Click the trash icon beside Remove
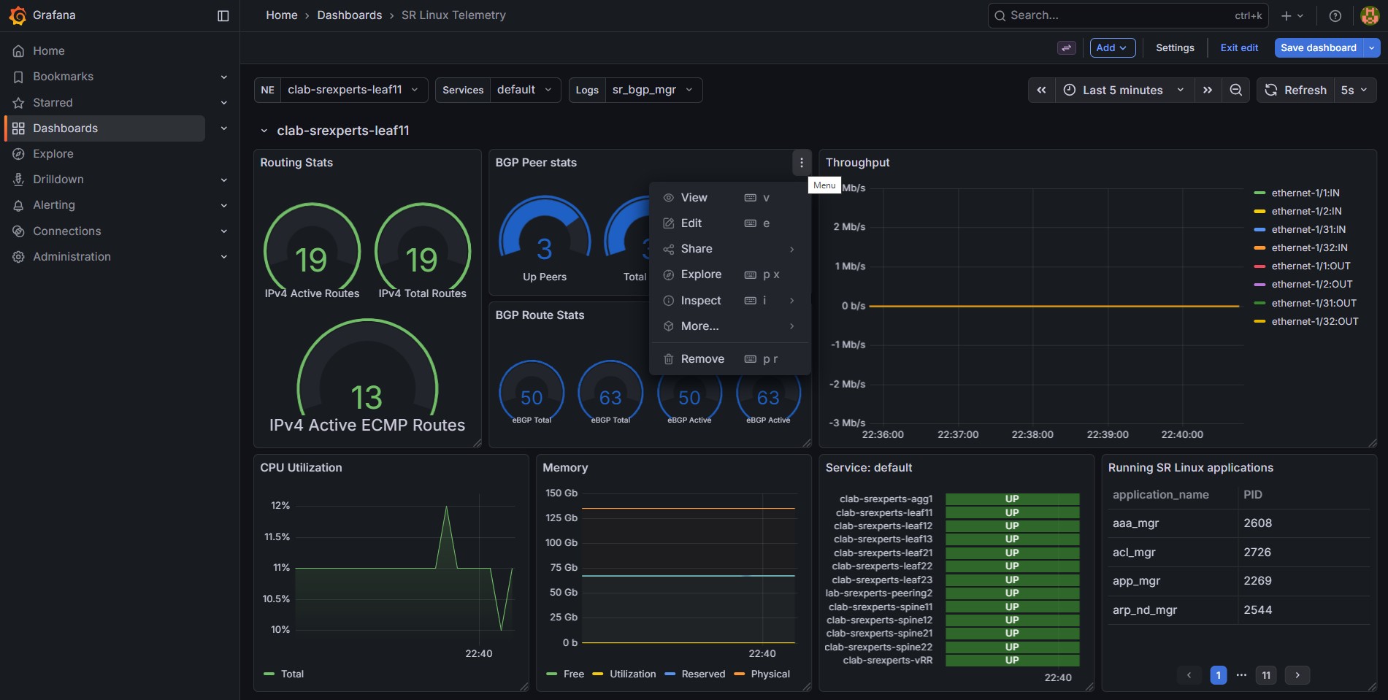1388x700 pixels. [668, 359]
